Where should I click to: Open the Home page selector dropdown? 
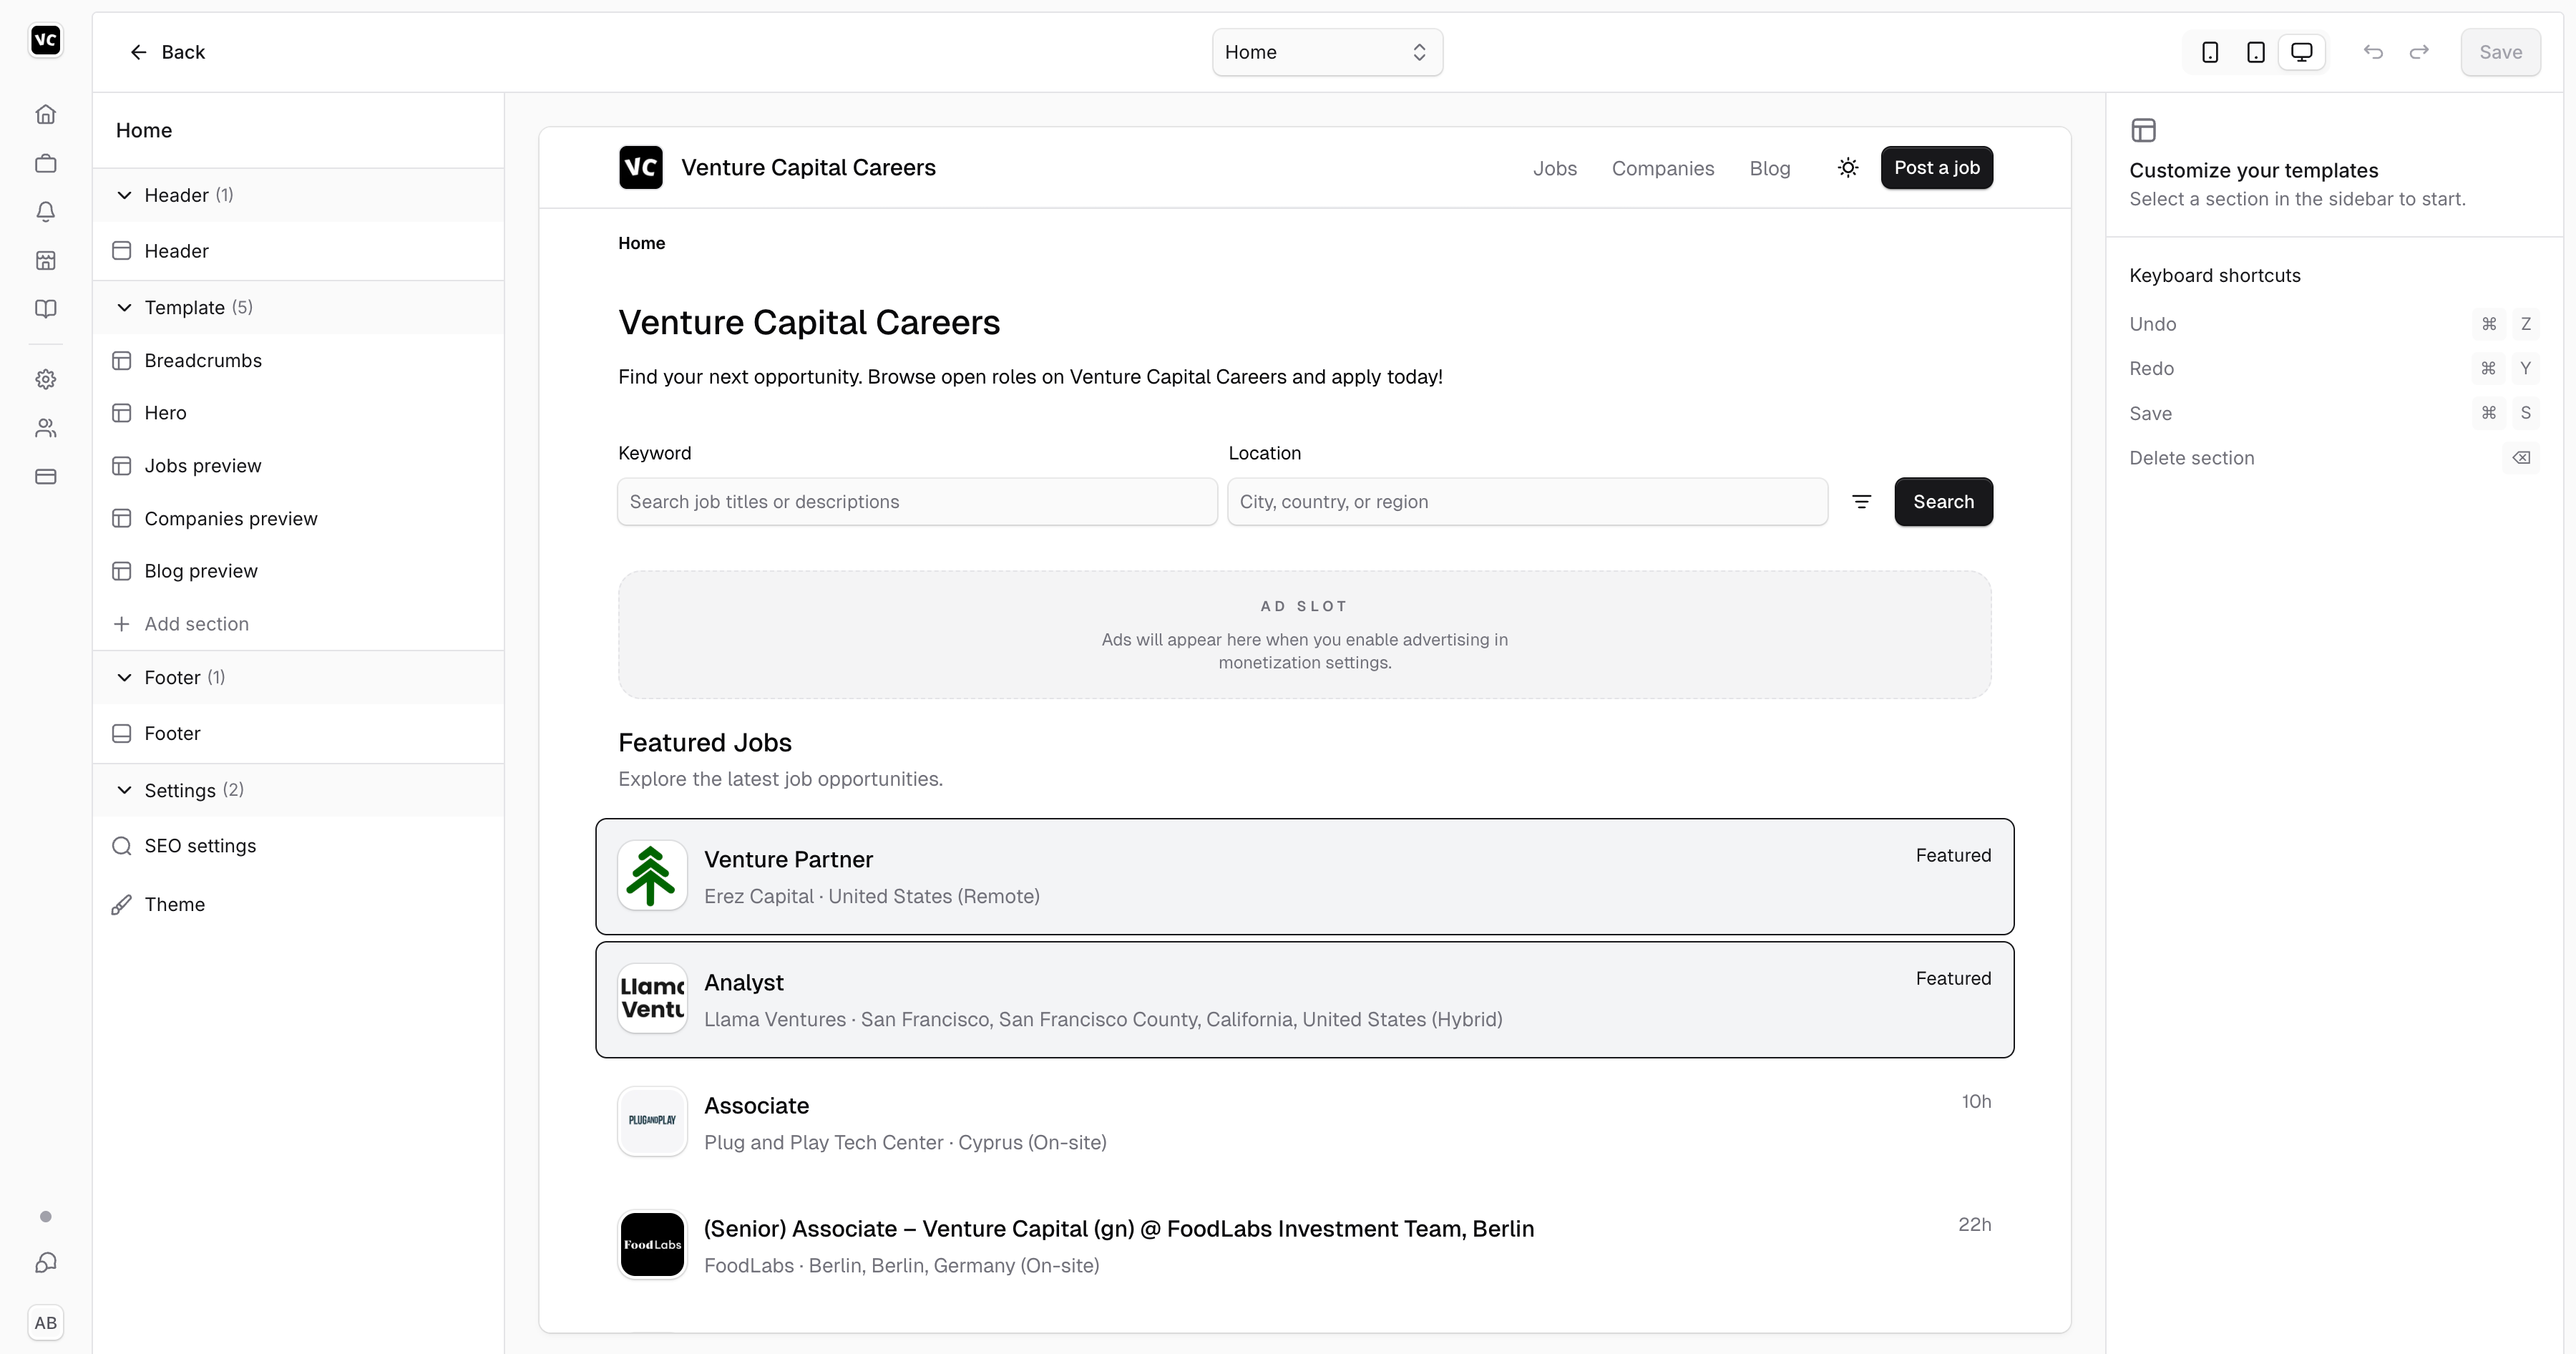point(1327,52)
